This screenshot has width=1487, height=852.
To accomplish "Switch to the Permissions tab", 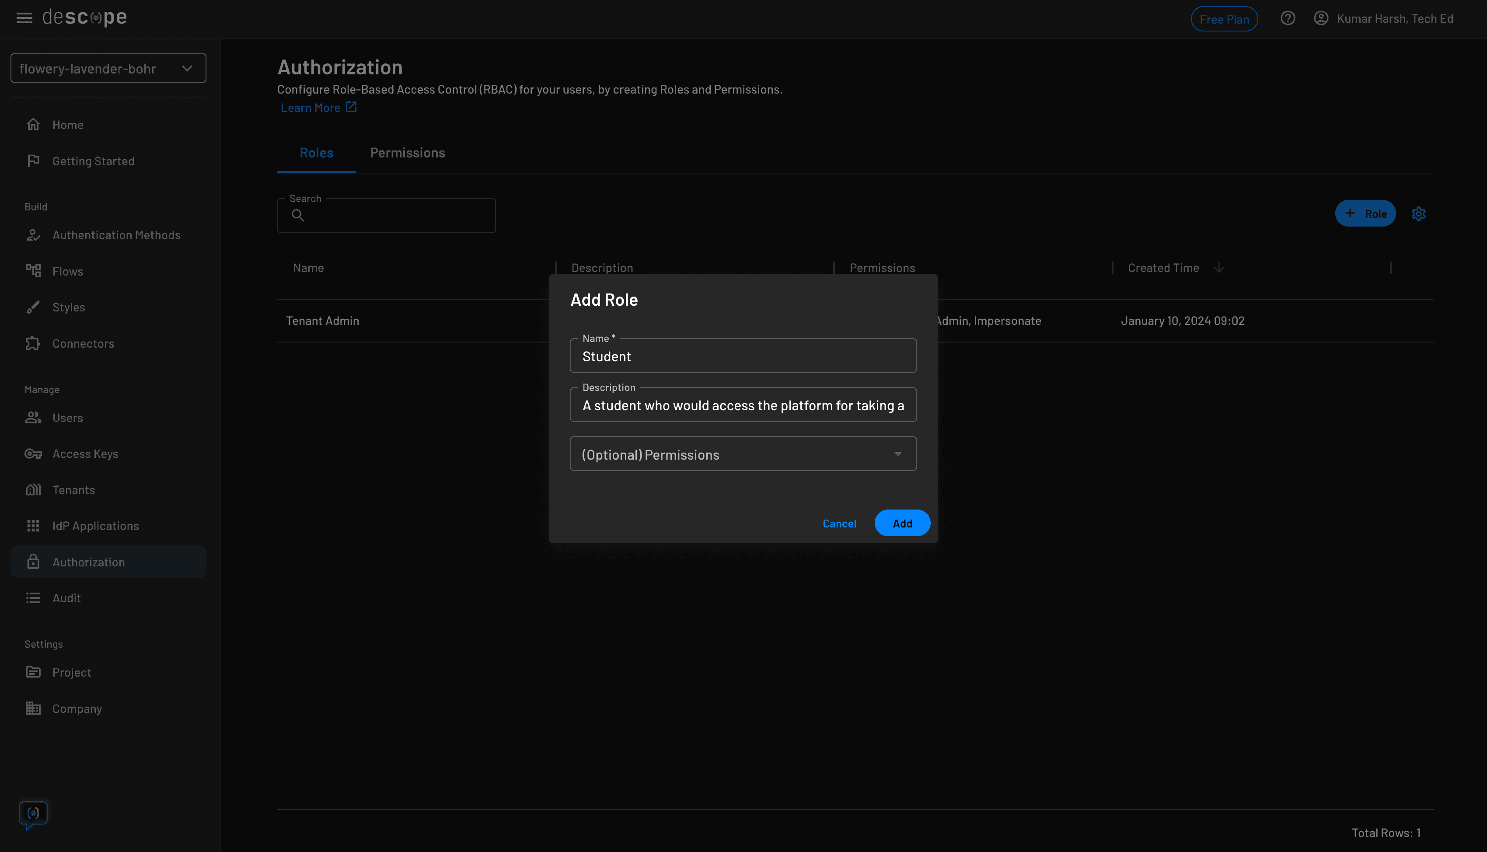I will (407, 152).
